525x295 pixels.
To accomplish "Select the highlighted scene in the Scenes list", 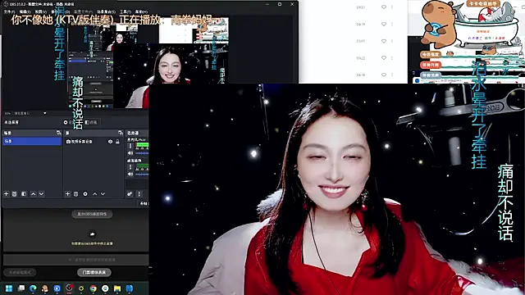I will click(32, 142).
